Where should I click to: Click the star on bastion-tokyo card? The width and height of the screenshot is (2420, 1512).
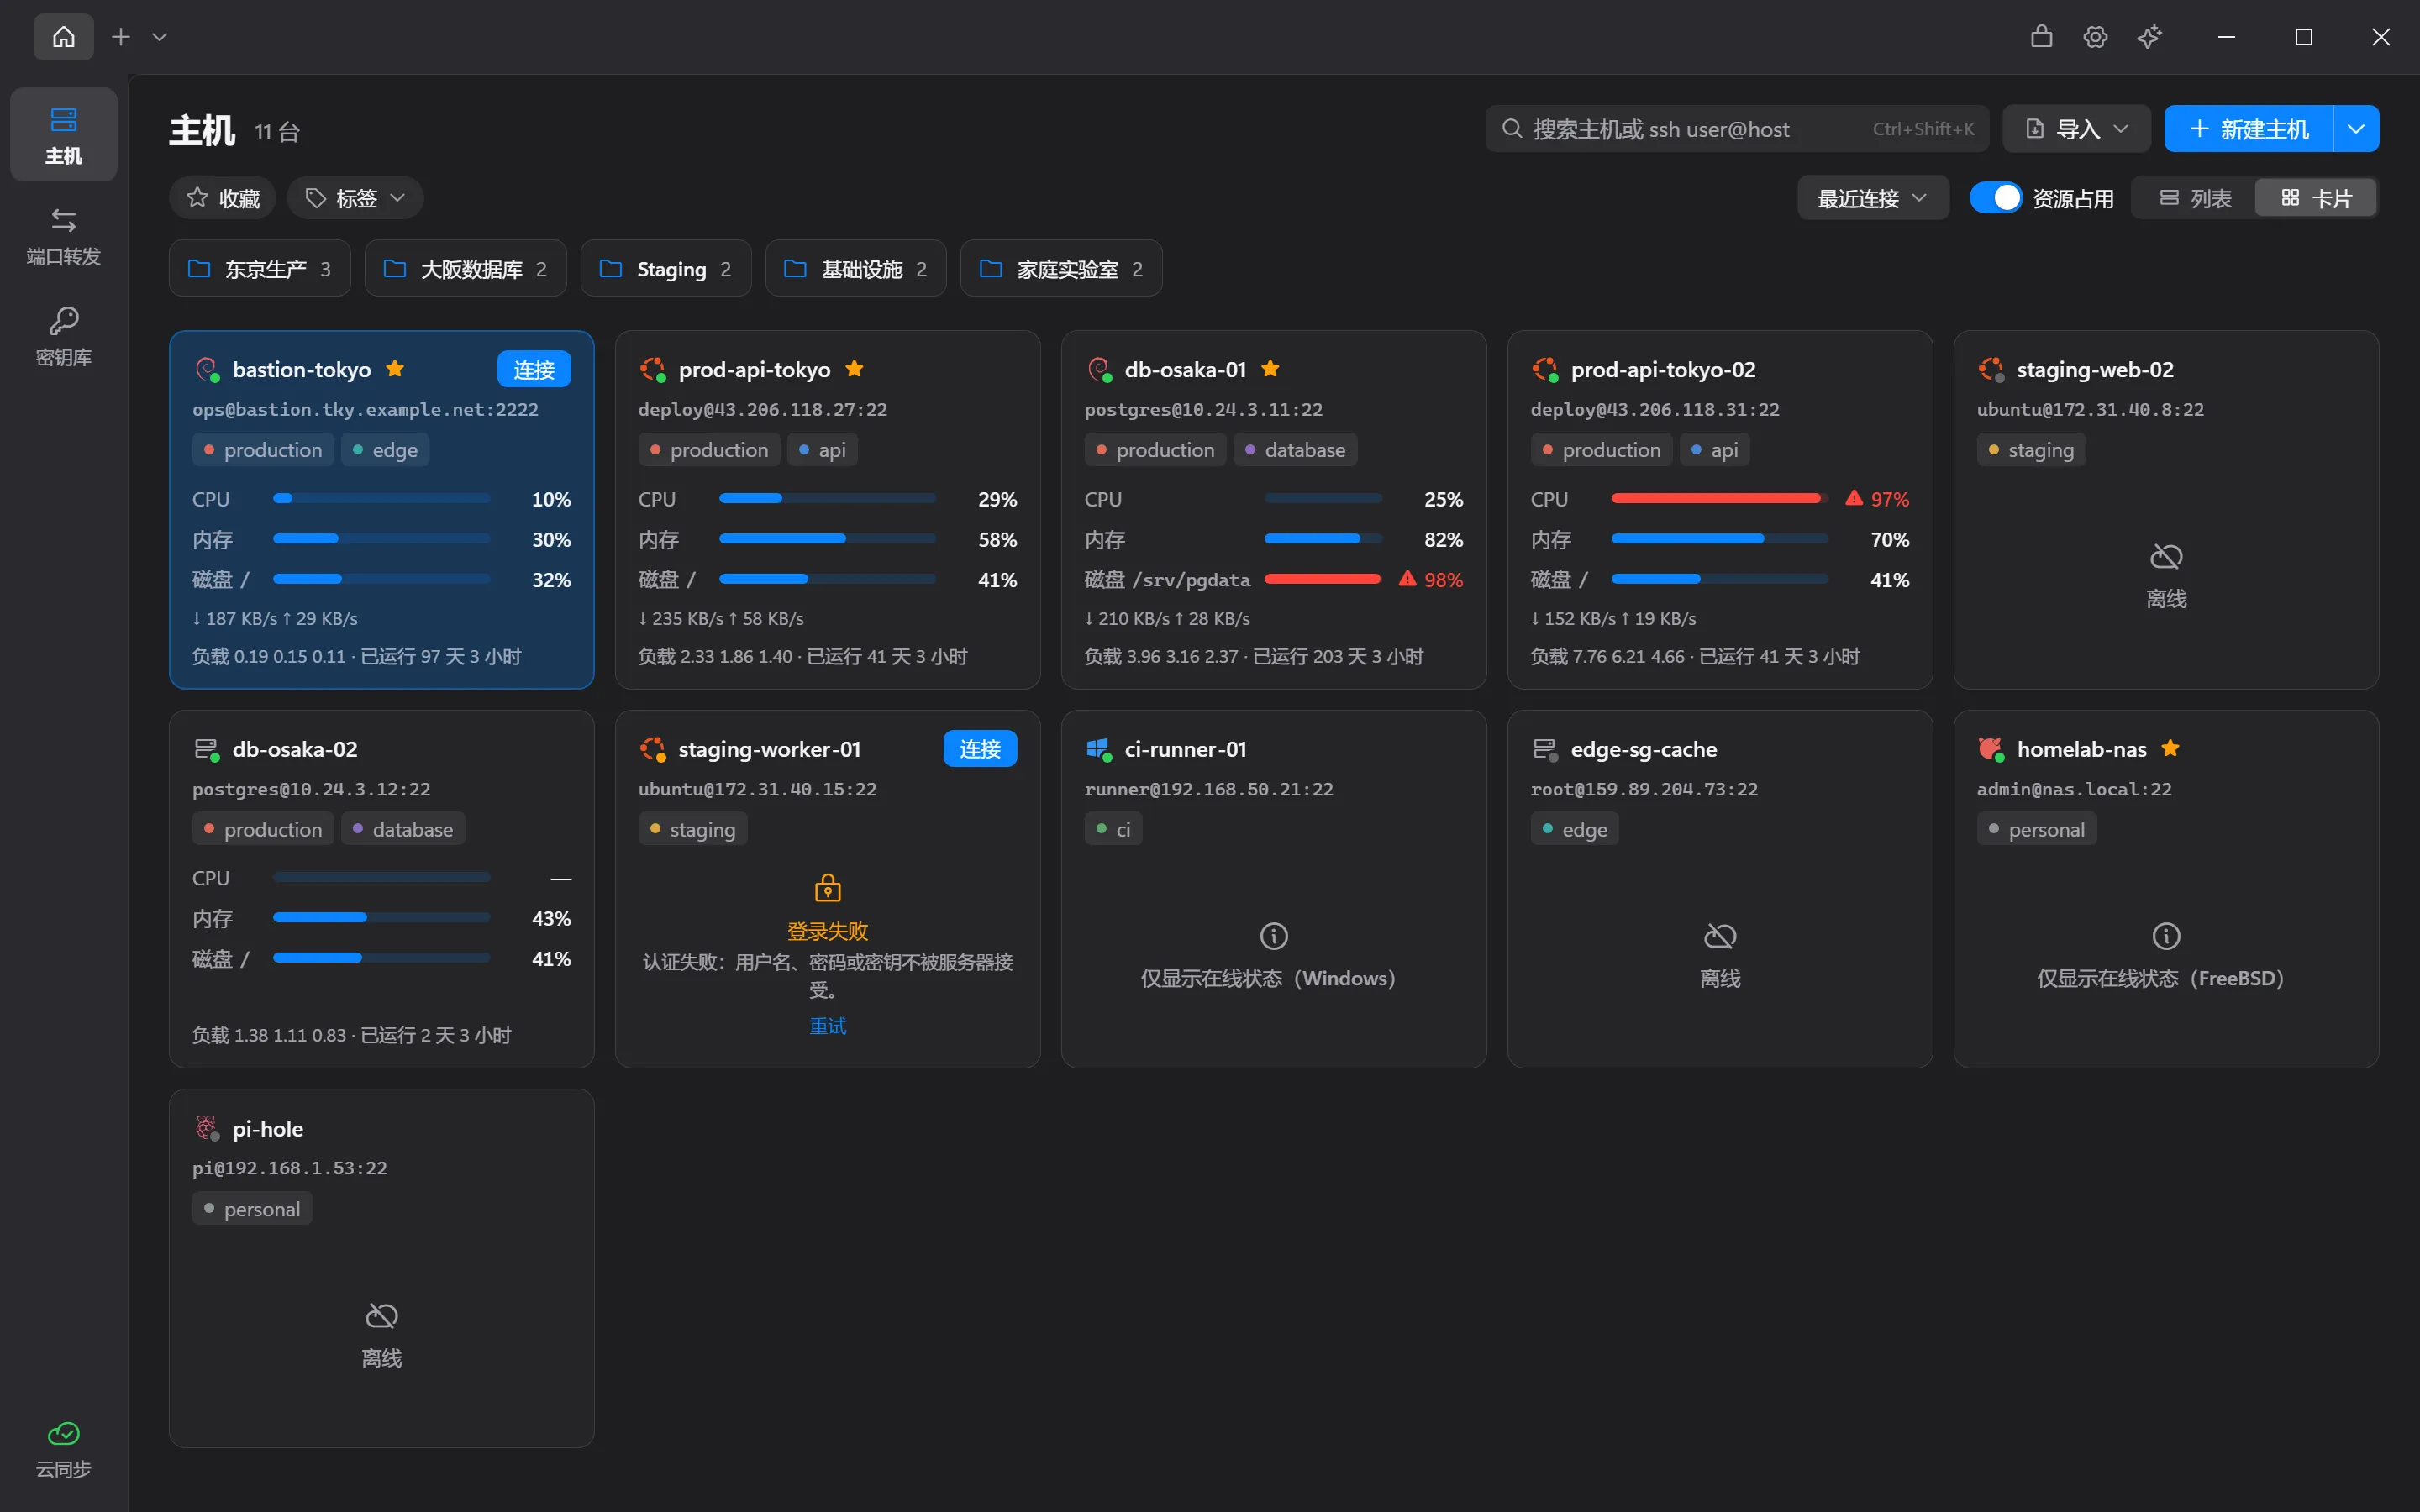[395, 368]
